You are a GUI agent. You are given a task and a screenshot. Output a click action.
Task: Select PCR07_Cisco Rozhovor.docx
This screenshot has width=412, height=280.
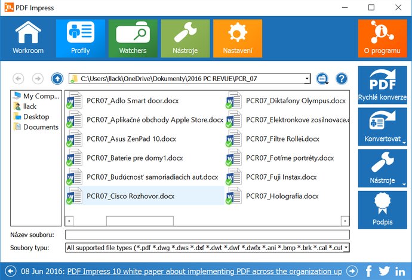pos(144,196)
